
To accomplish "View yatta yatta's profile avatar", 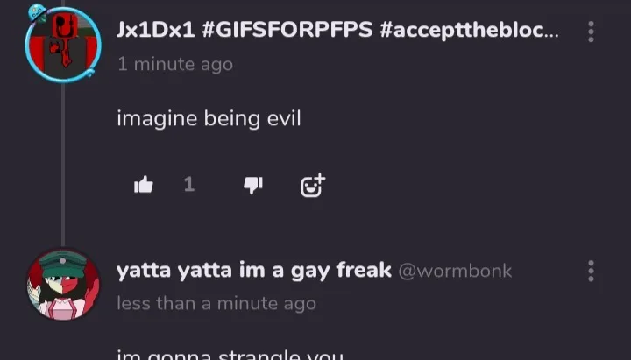I will [x=63, y=285].
